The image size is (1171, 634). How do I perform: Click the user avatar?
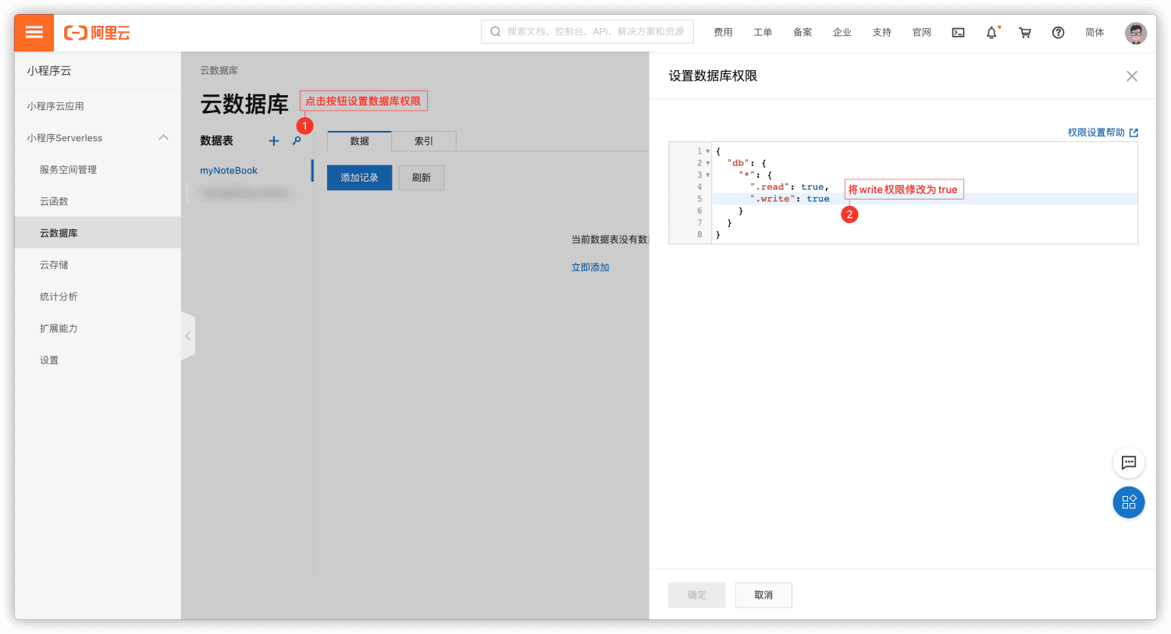(x=1136, y=33)
